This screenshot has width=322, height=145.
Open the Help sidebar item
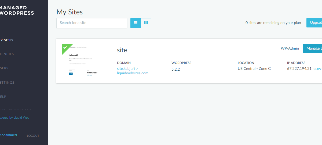3,97
